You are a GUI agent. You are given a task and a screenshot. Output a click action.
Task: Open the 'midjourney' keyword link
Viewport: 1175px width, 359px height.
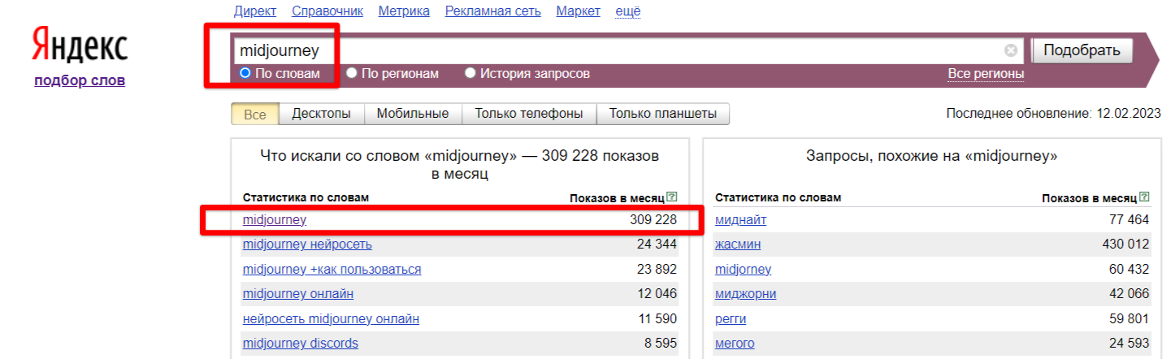(275, 220)
